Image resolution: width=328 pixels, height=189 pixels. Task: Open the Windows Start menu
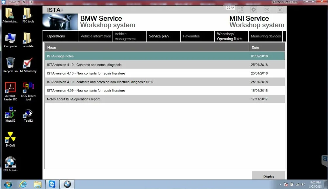point(8,184)
